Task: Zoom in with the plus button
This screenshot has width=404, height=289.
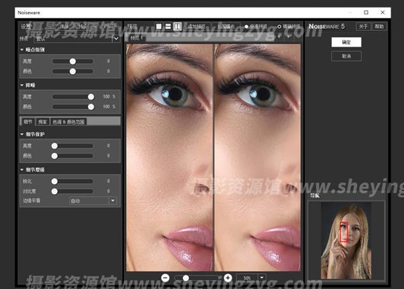Action: (228, 278)
